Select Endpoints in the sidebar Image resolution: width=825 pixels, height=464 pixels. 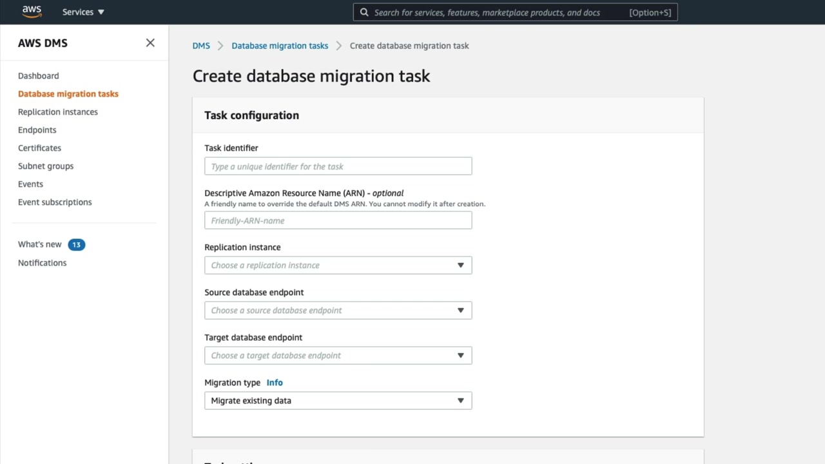[37, 130]
